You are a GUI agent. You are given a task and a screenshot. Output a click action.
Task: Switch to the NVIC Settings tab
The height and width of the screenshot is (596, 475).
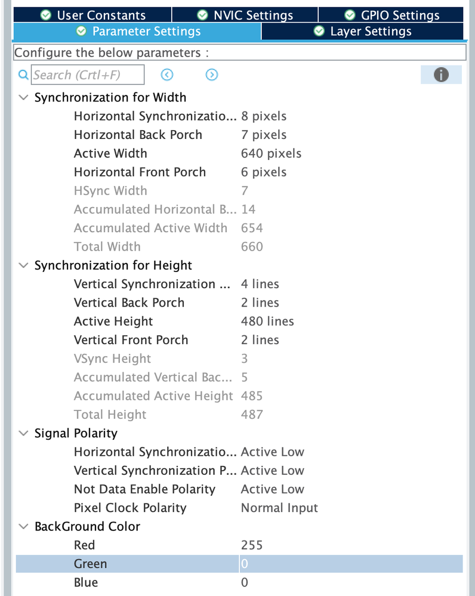(245, 15)
